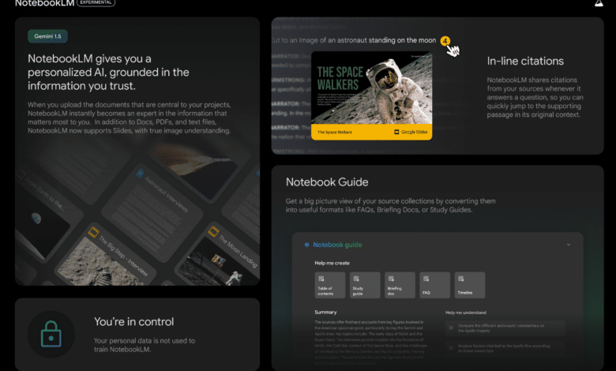Click the EXPERIMENTAL label next to the logo
This screenshot has width=616, height=371.
coord(96,3)
